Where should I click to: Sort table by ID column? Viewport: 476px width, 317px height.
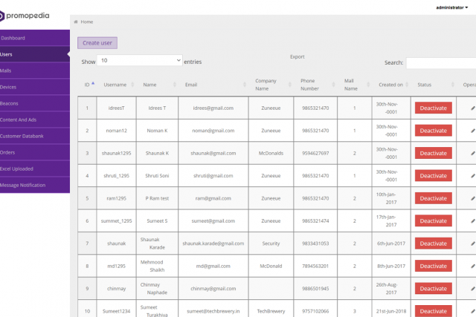[x=87, y=85]
